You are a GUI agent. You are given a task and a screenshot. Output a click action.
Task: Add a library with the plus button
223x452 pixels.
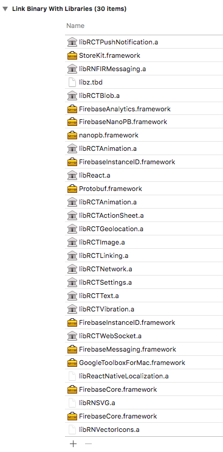74,444
